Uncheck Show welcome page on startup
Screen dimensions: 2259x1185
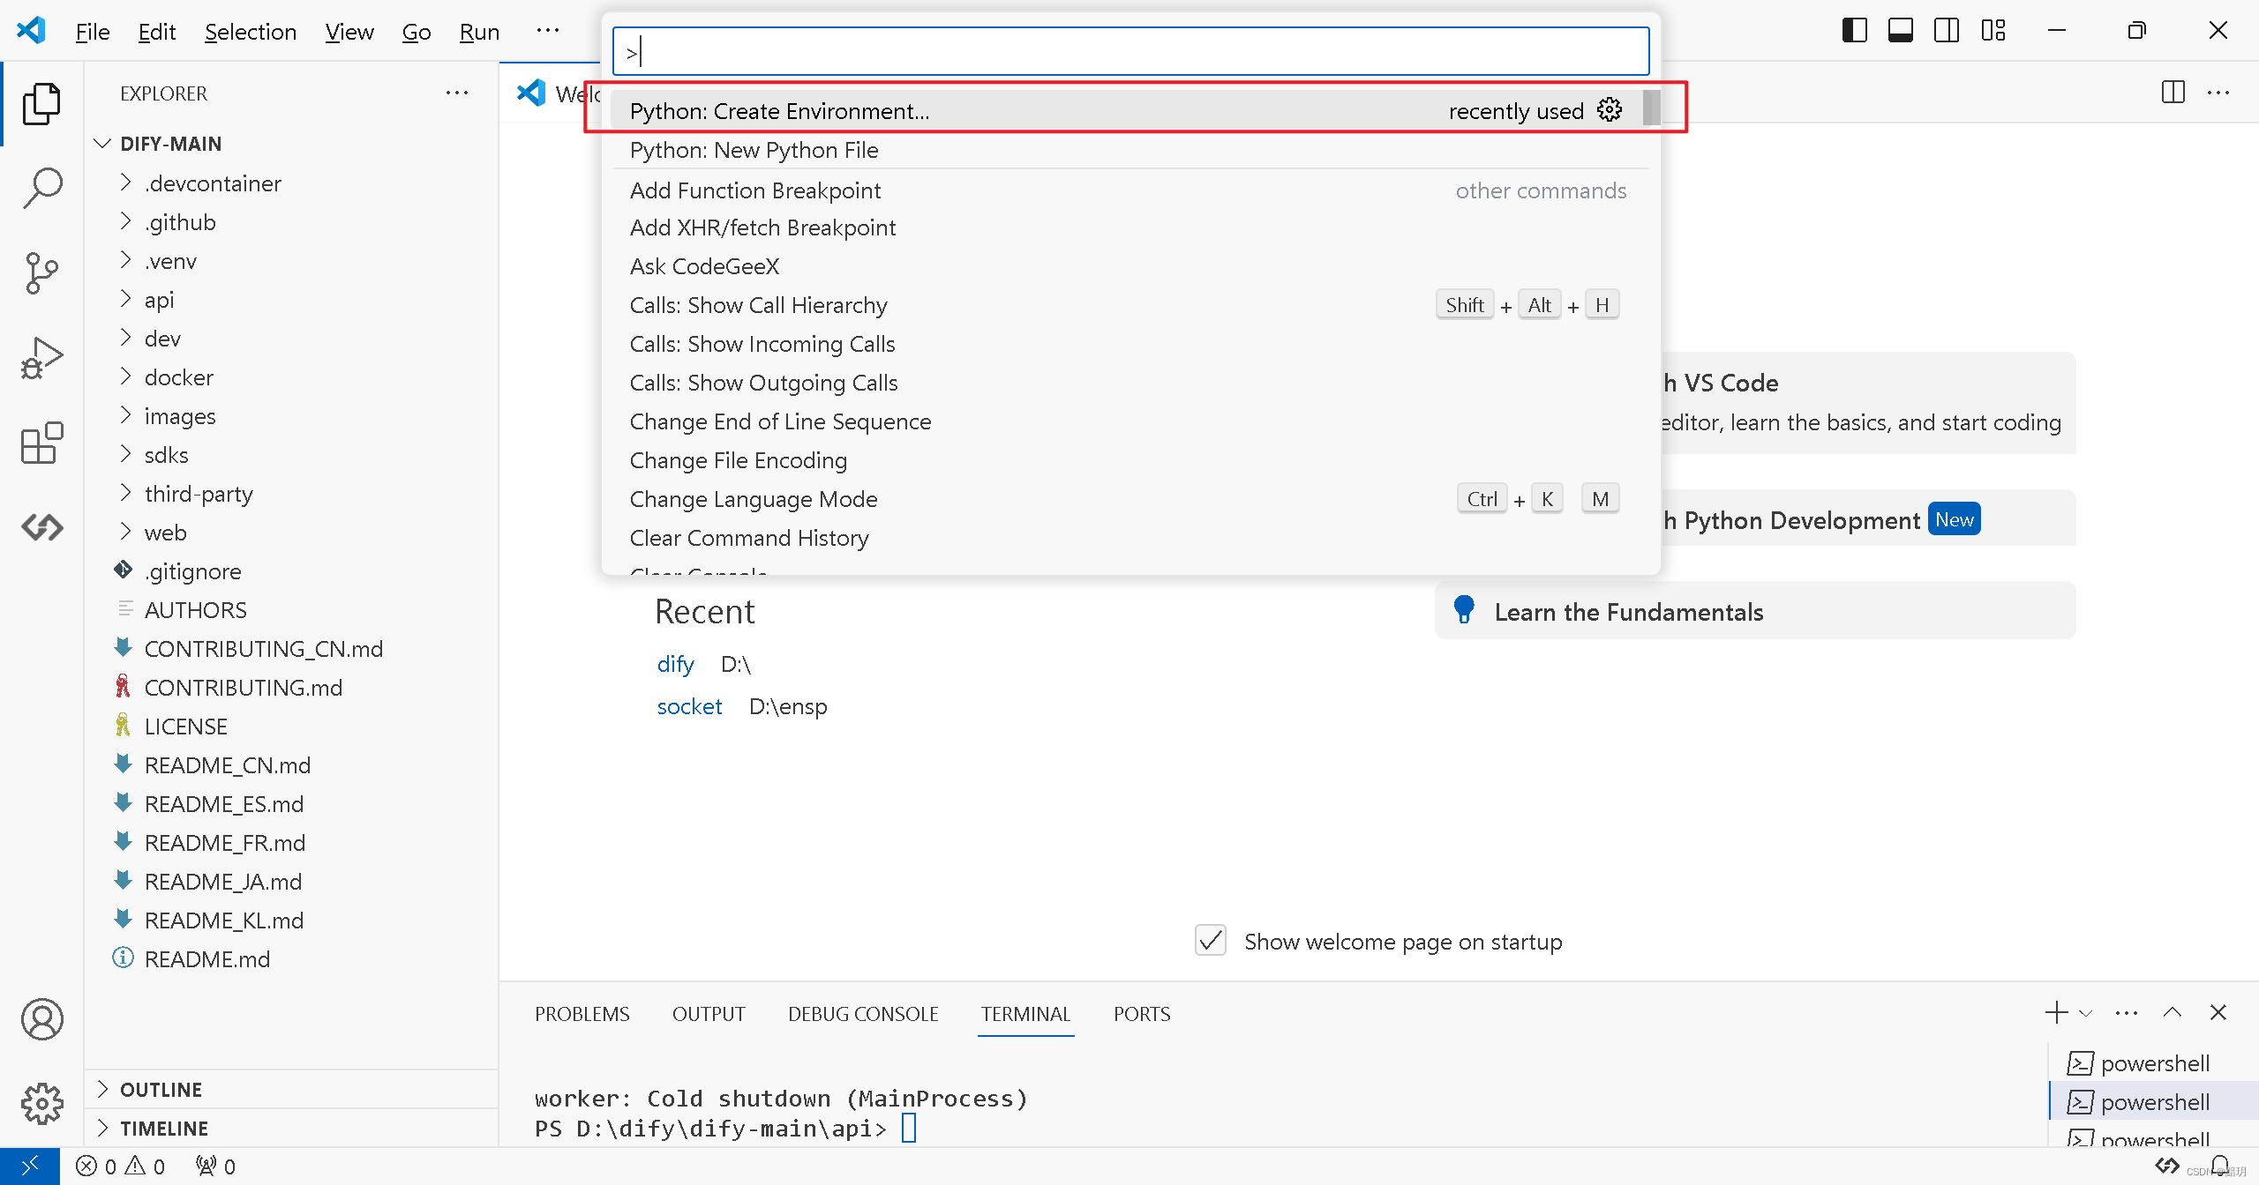coord(1211,941)
